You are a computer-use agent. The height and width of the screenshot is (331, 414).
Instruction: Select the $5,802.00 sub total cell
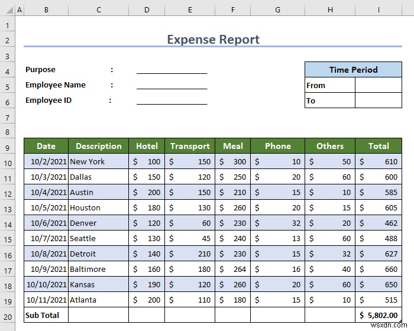[379, 315]
